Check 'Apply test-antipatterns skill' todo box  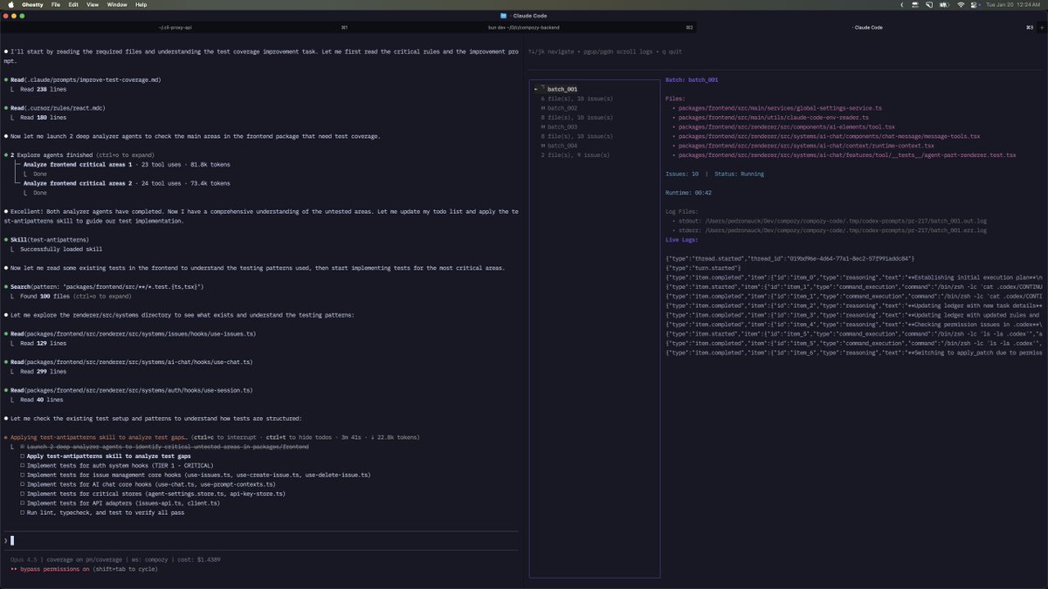[22, 455]
